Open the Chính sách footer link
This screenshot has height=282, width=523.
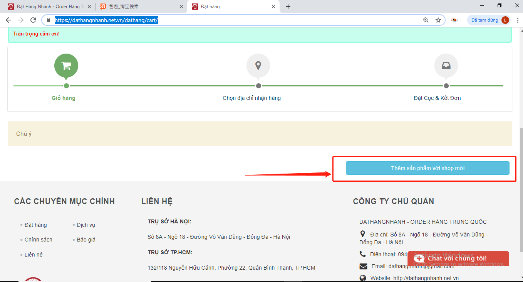(38, 240)
